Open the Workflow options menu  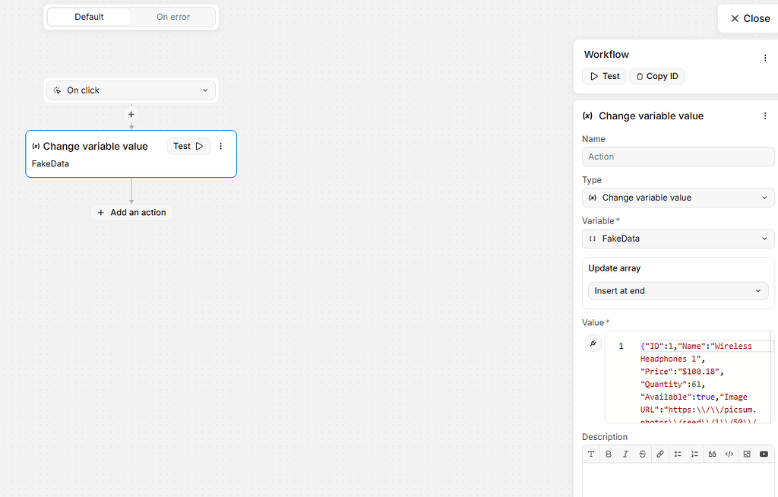[x=765, y=58]
